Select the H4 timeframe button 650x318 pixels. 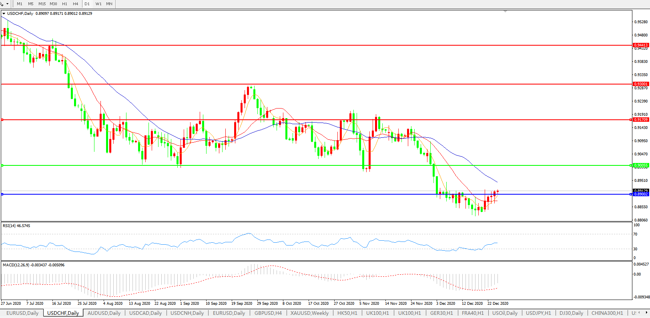click(76, 4)
